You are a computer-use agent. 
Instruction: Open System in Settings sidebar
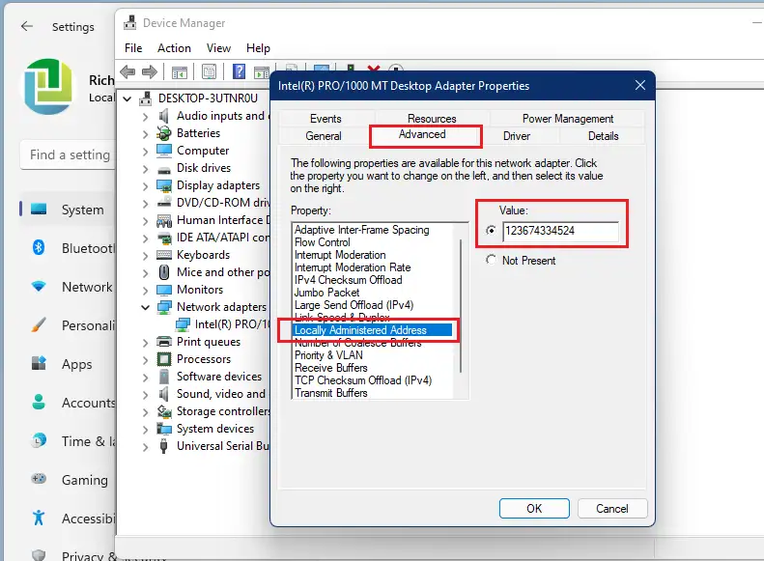tap(69, 210)
